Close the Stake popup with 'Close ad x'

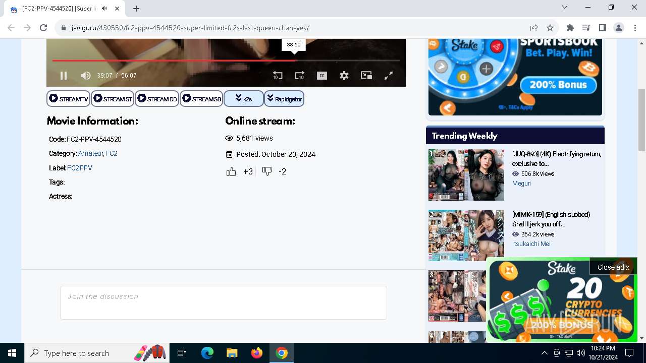pyautogui.click(x=613, y=267)
